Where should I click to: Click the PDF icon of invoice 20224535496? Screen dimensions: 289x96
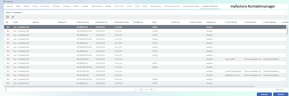click(8, 27)
